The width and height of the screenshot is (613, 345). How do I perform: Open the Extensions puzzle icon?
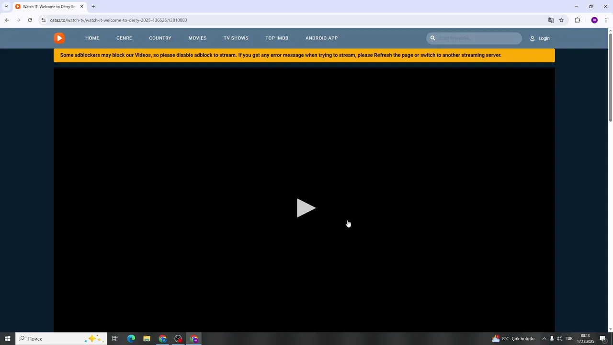(x=577, y=20)
